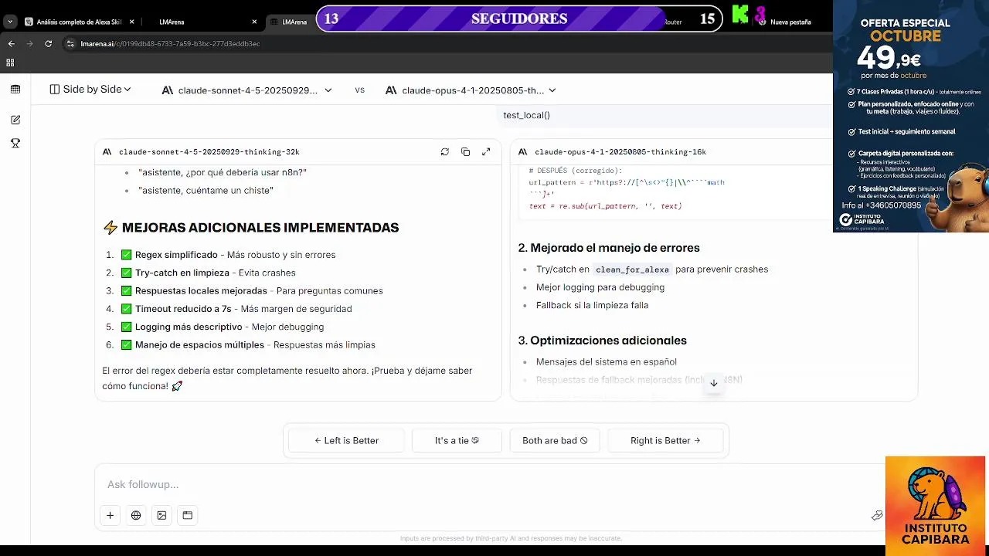989x556 pixels.
Task: Regenerate the claude-sonnet response
Action: coord(445,152)
